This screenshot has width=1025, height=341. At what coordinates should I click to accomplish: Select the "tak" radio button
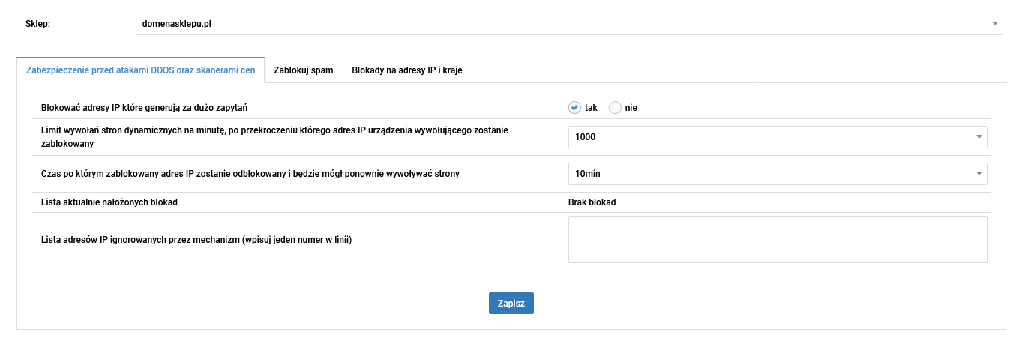click(575, 107)
